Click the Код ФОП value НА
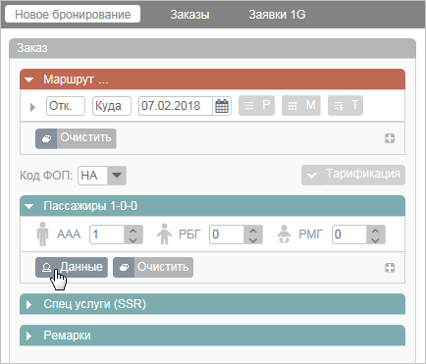This screenshot has width=426, height=364. coord(92,176)
